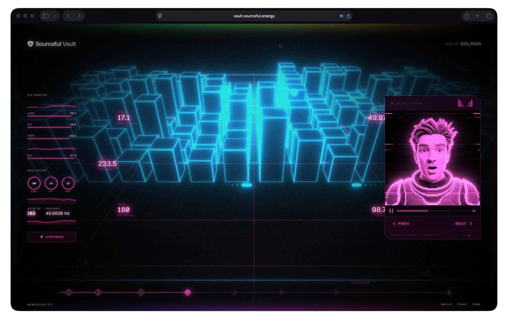Mute the browser tab audio in the address bar
Viewport: 508px width, 324px height.
341,16
